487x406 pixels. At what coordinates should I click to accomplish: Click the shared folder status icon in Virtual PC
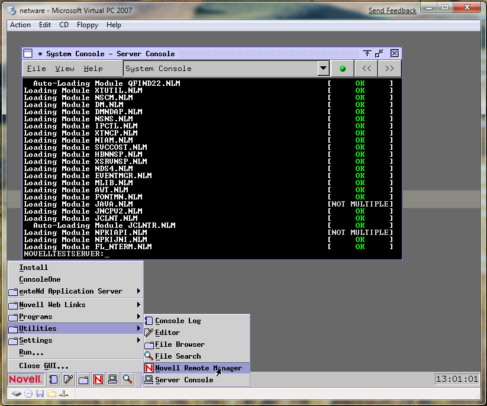coord(51,394)
